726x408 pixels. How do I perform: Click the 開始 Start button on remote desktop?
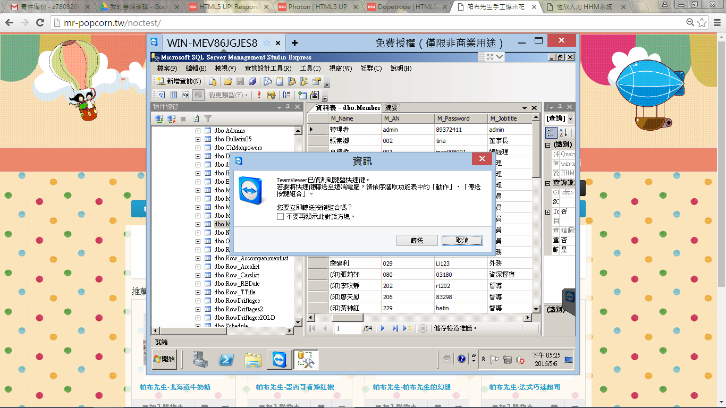(x=165, y=360)
